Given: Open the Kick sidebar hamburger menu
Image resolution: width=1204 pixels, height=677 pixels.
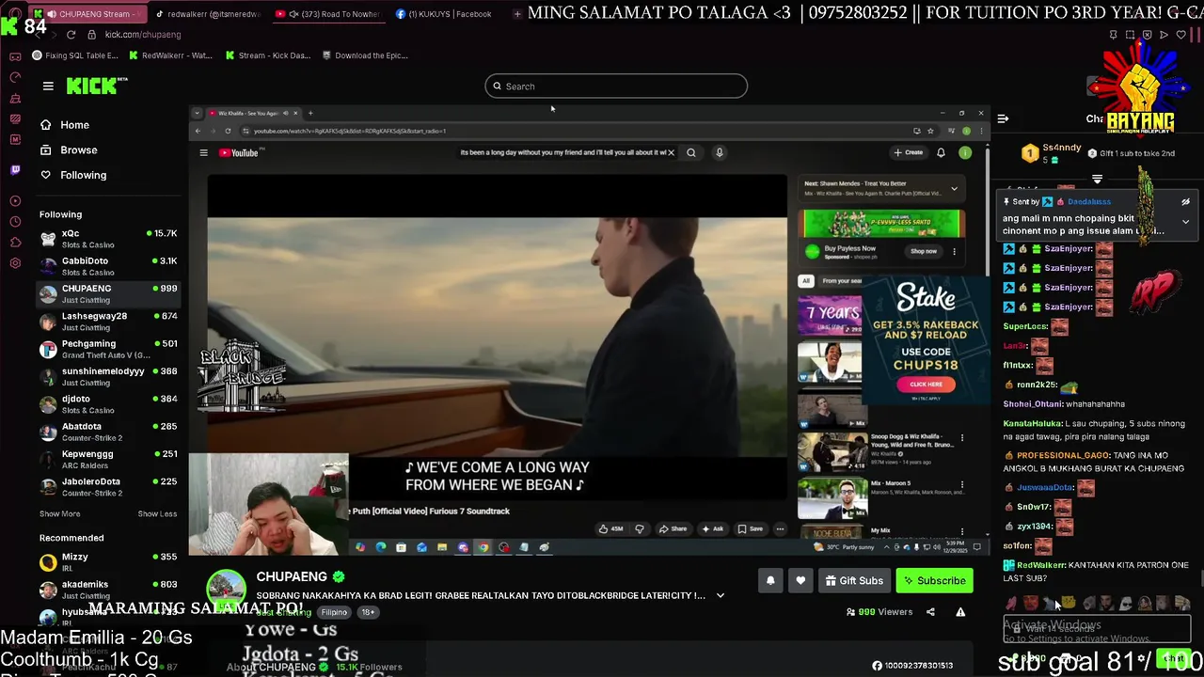Looking at the screenshot, I should [48, 86].
